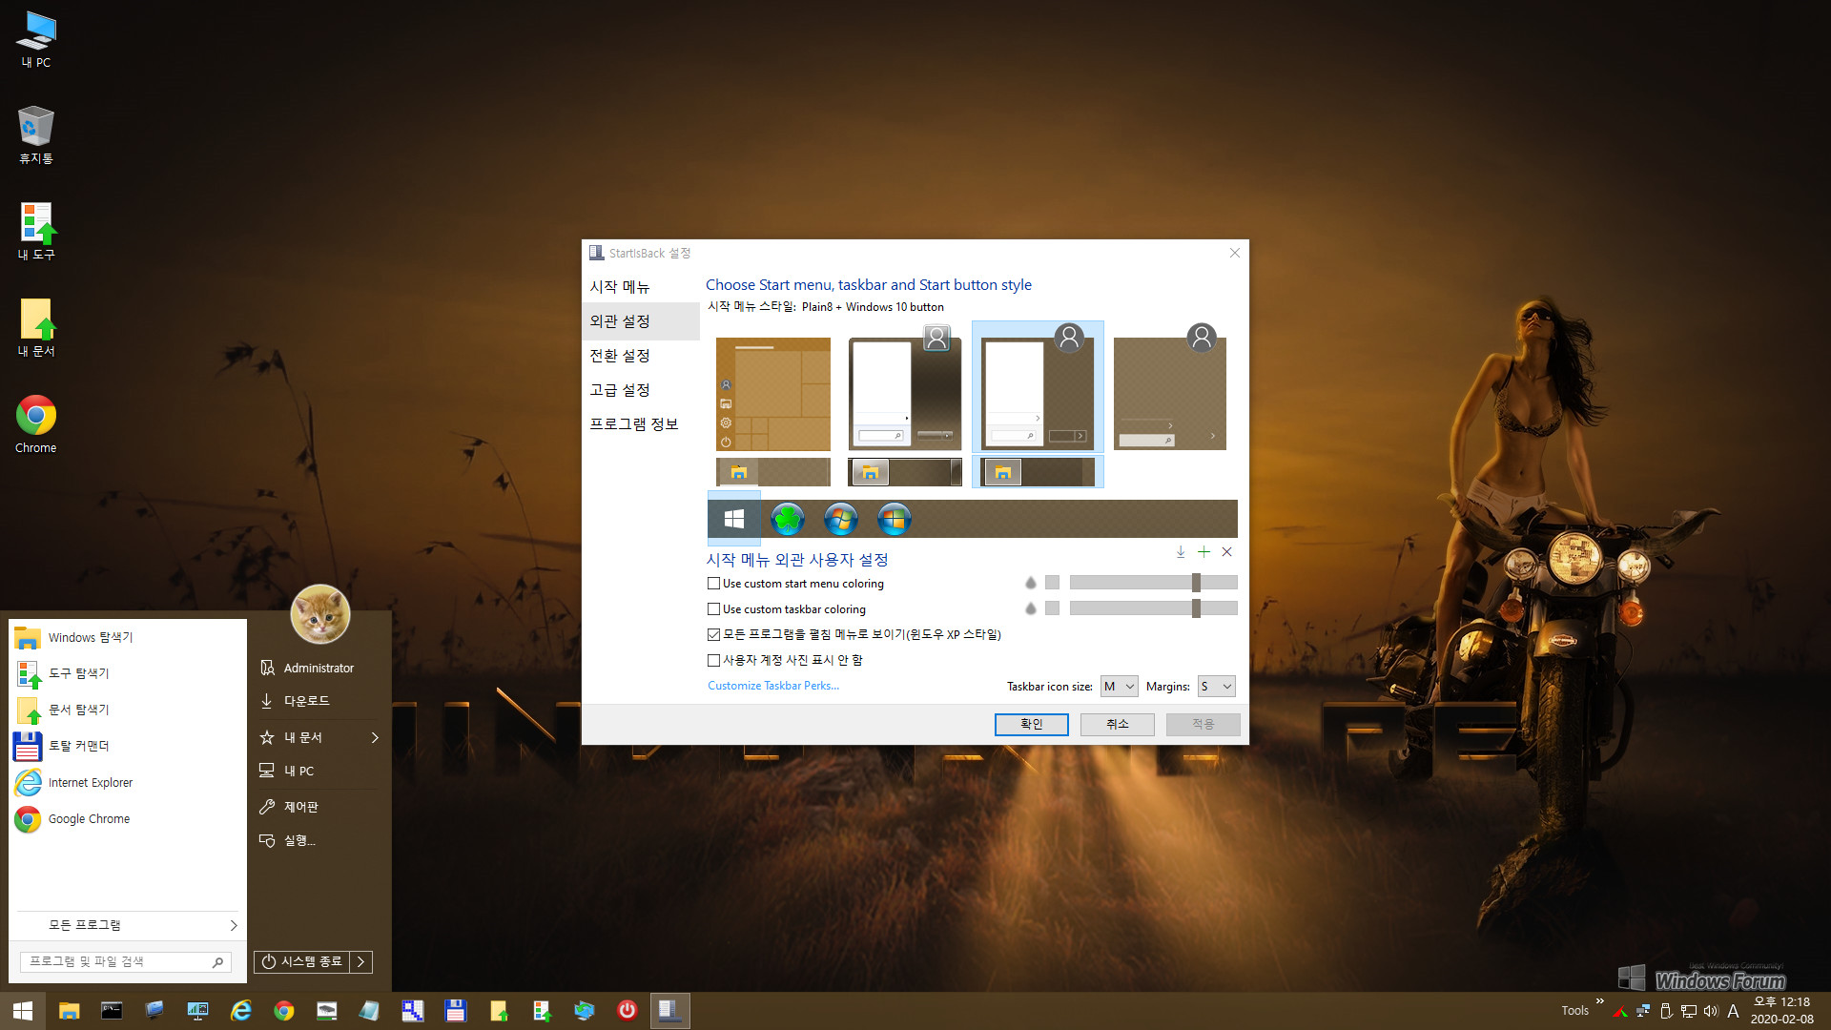Click the download arrow icon for more start buttons
This screenshot has height=1030, width=1831.
pyautogui.click(x=1181, y=552)
